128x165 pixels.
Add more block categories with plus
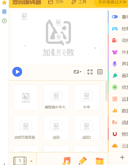click(x=122, y=157)
